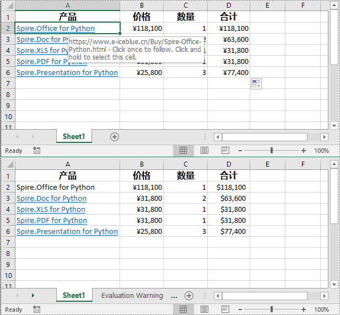Select plain text Spire.Office for Python cell
The height and width of the screenshot is (315, 340).
67,188
